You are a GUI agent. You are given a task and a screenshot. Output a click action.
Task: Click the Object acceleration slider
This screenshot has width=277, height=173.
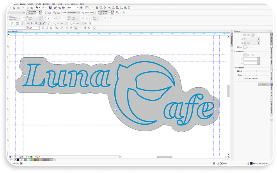coord(256,71)
